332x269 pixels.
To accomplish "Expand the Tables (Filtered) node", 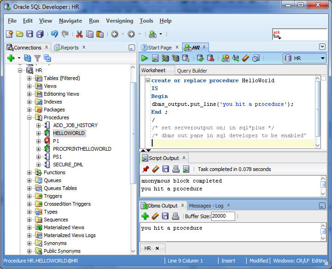I will [x=29, y=78].
